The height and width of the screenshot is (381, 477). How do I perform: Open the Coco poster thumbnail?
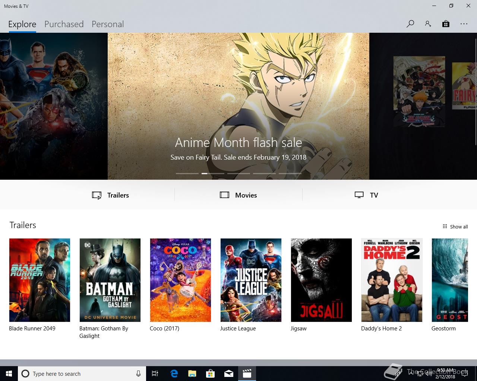pyautogui.click(x=180, y=280)
